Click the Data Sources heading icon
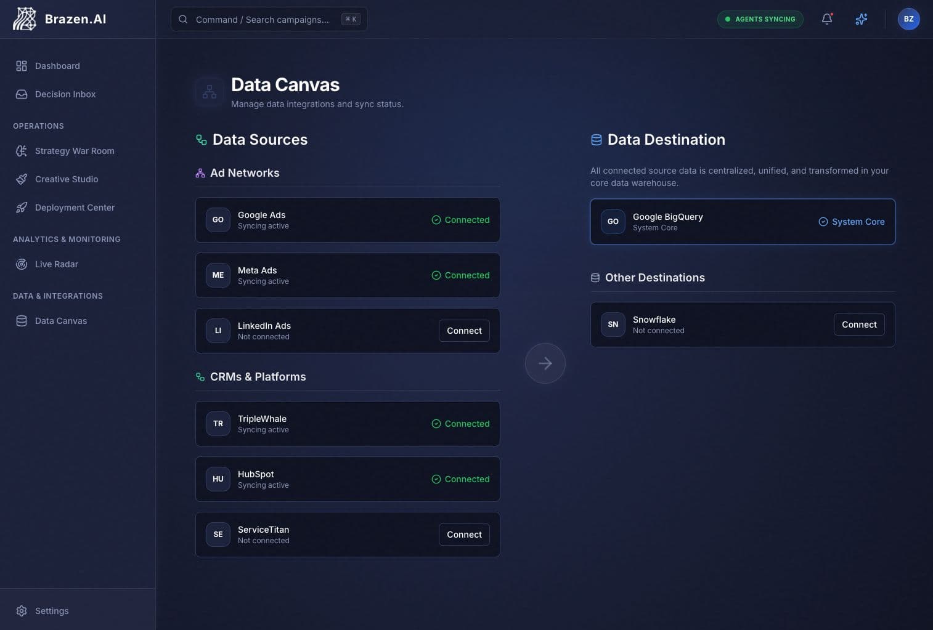Image resolution: width=933 pixels, height=630 pixels. (202, 140)
